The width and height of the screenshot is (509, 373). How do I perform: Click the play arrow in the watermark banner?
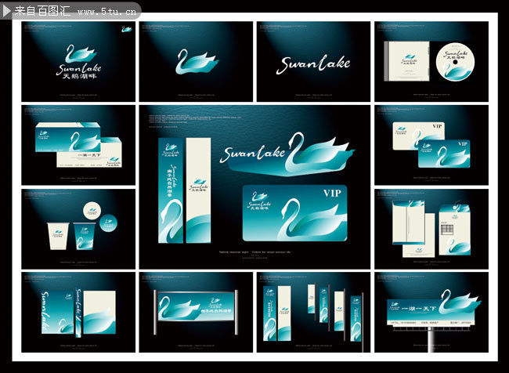coord(6,11)
